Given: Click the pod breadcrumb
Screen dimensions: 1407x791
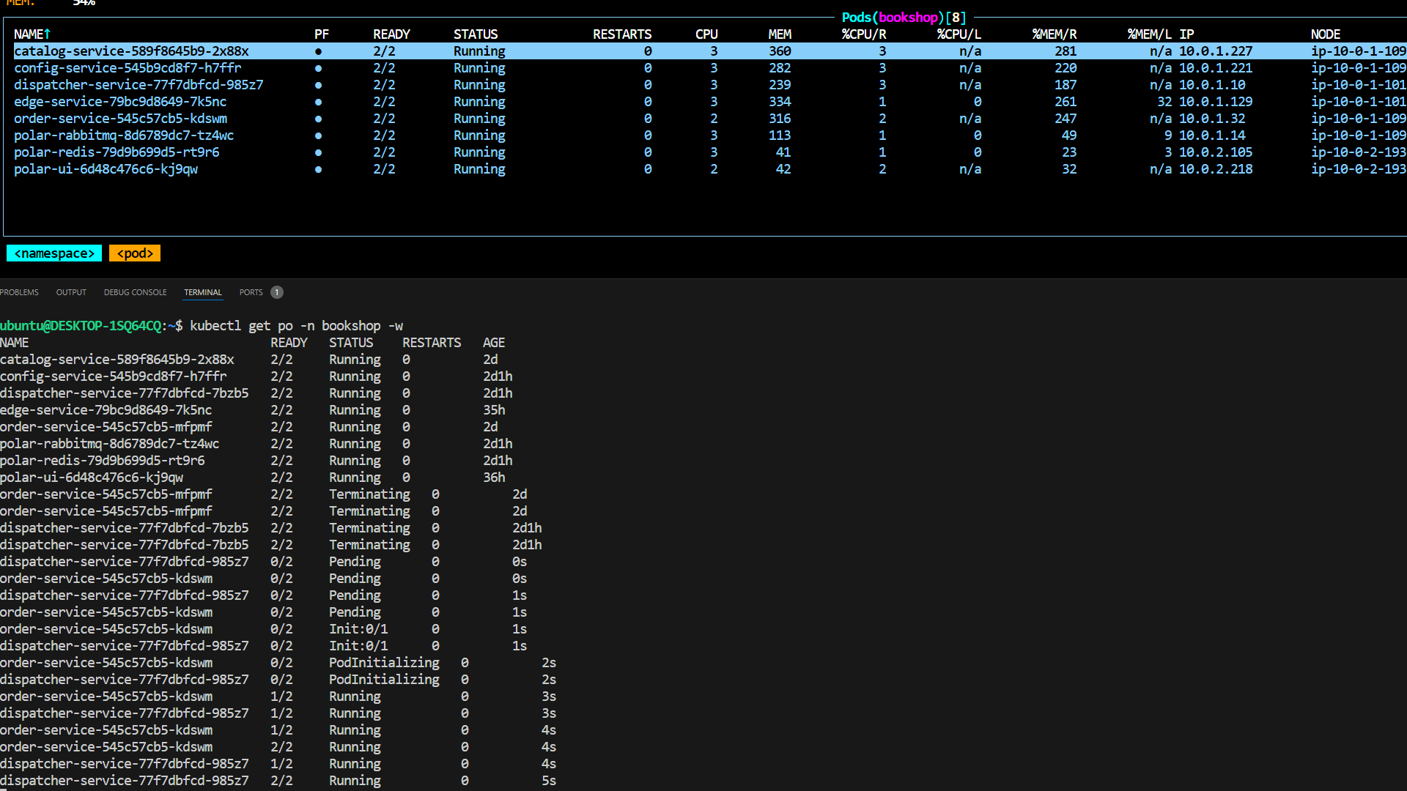Looking at the screenshot, I should click(x=135, y=253).
